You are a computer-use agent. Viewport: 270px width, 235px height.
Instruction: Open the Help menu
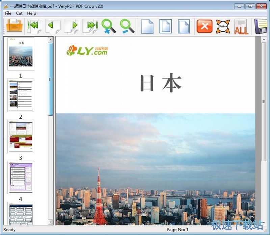tap(31, 13)
